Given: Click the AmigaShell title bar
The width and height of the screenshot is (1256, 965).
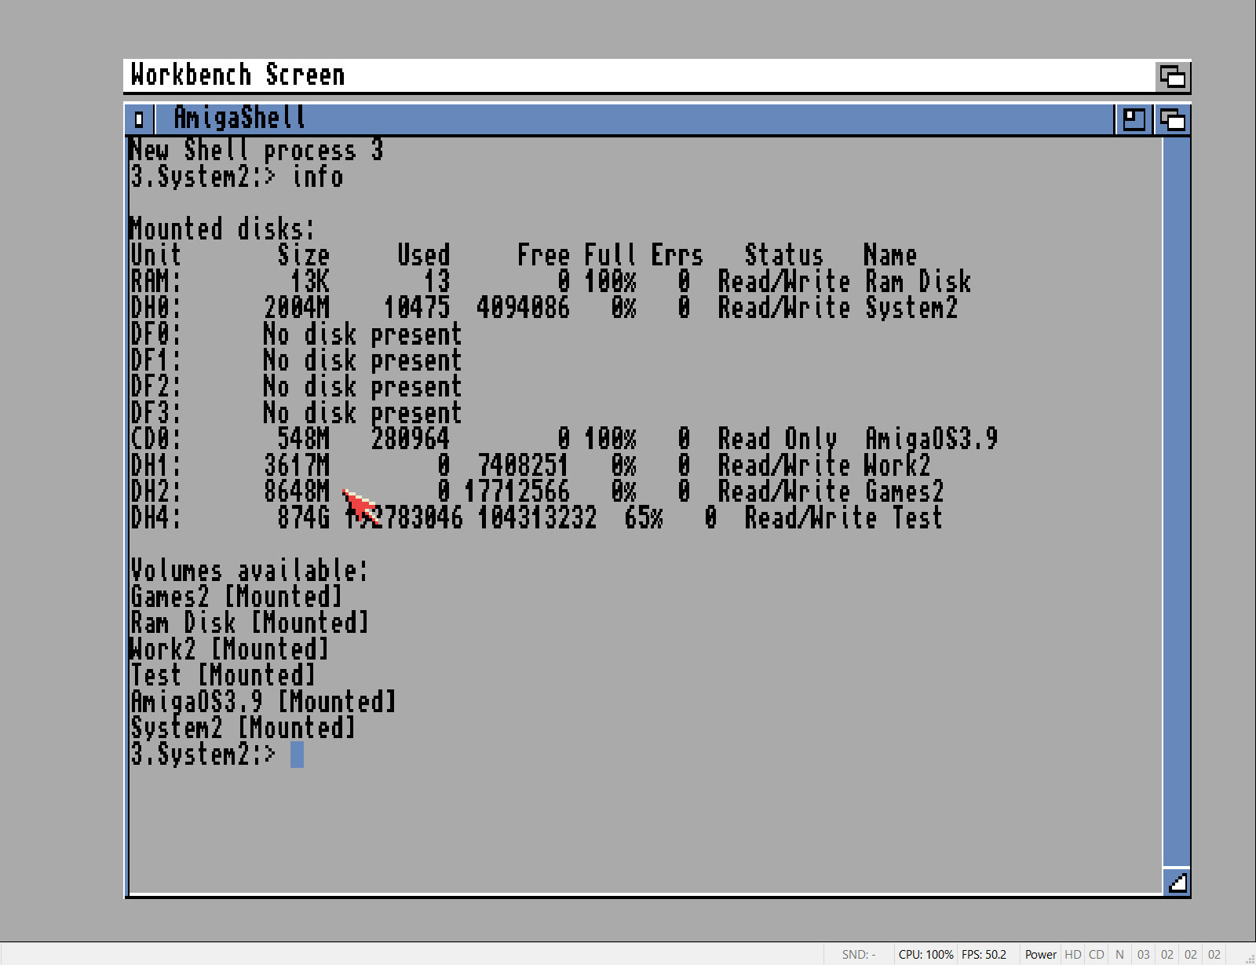Looking at the screenshot, I should (x=634, y=119).
